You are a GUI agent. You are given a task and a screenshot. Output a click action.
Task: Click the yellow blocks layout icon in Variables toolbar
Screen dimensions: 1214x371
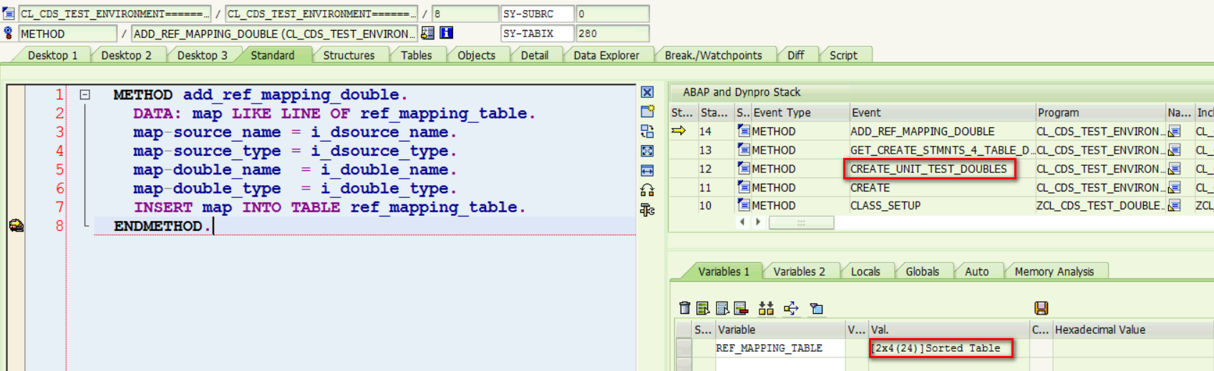(x=767, y=308)
